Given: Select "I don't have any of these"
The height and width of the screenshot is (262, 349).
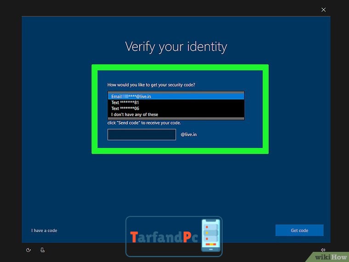Looking at the screenshot, I should (176, 114).
